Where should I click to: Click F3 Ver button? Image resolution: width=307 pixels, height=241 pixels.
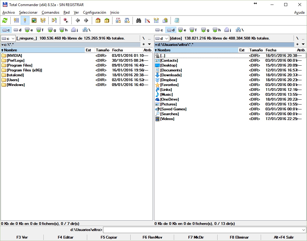pyautogui.click(x=22, y=237)
